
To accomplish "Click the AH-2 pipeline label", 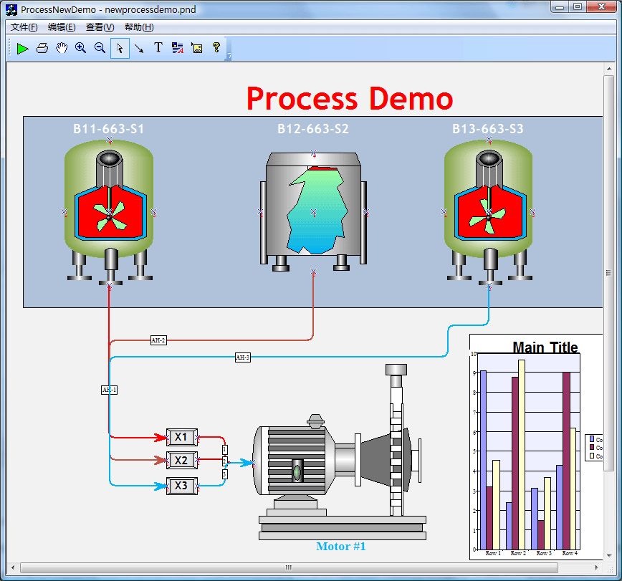I will pyautogui.click(x=158, y=340).
